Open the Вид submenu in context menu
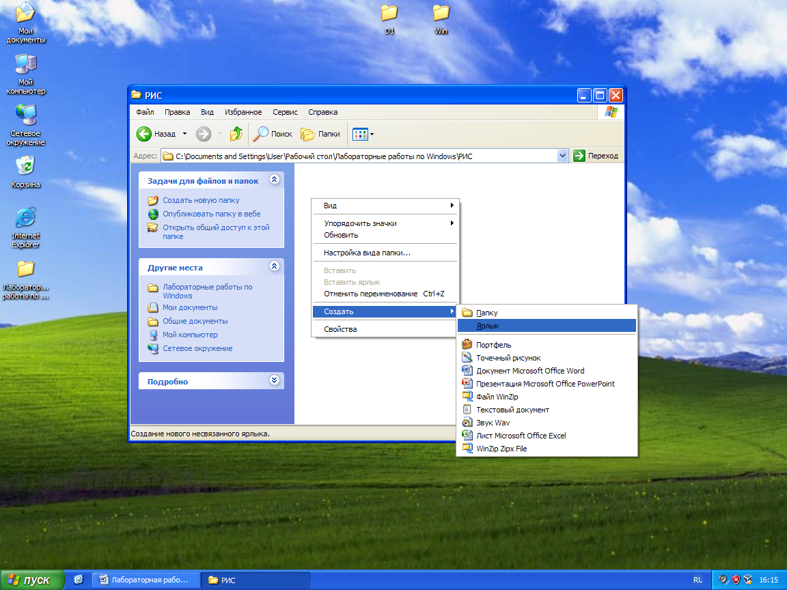The width and height of the screenshot is (787, 590). pos(385,206)
